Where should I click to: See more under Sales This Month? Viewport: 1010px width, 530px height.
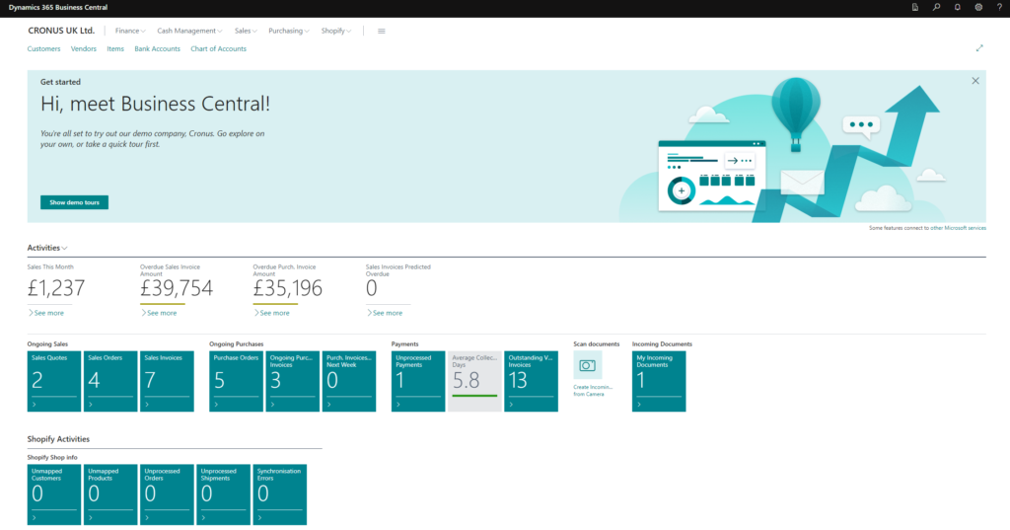[x=45, y=313]
